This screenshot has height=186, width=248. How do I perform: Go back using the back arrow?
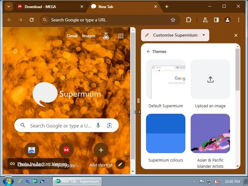(10, 20)
